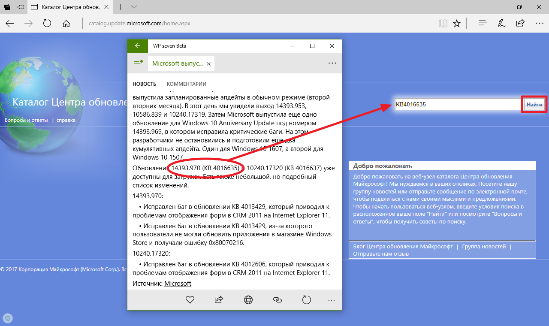Go forward in the Edge browser

(x=29, y=23)
